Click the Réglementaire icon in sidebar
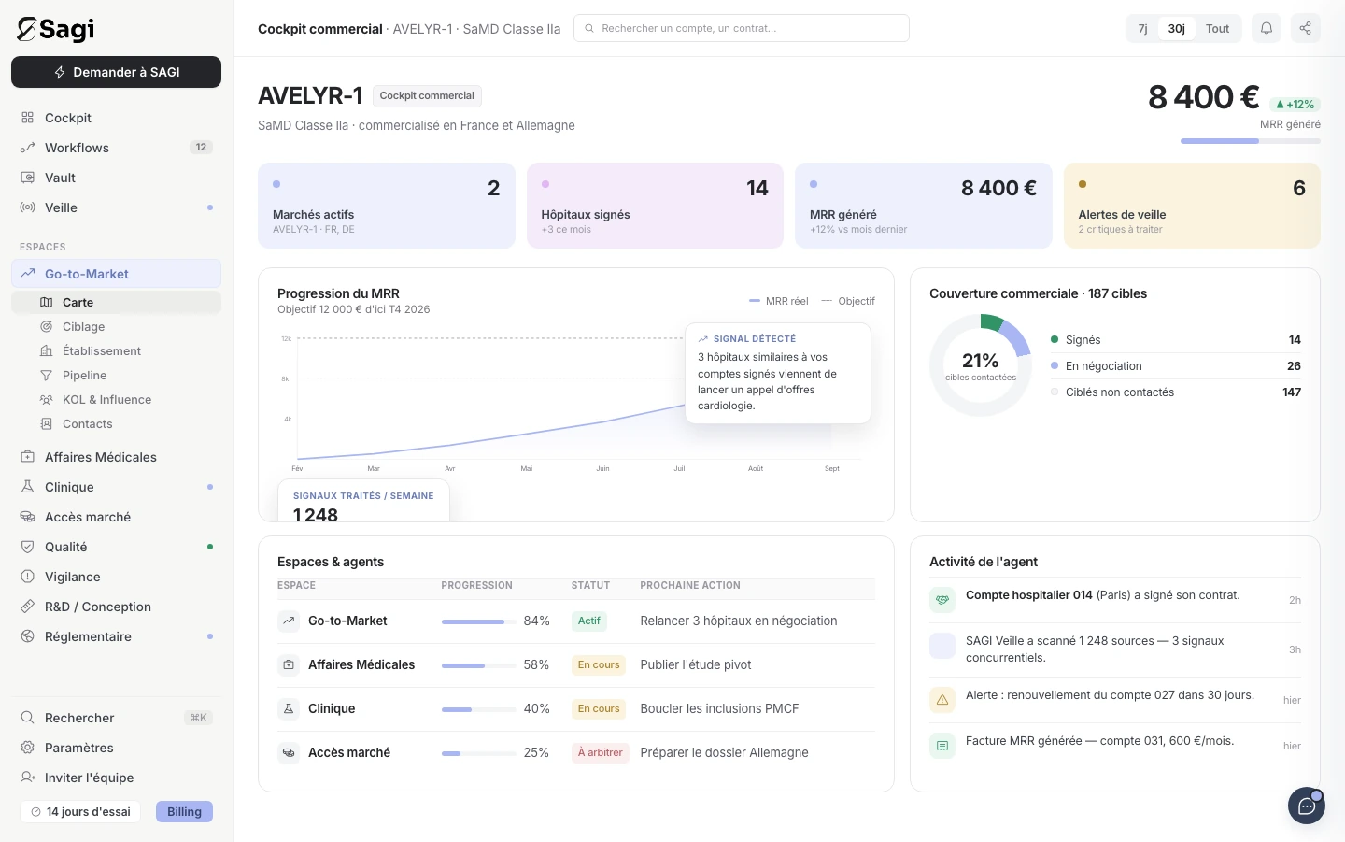 coord(28,636)
